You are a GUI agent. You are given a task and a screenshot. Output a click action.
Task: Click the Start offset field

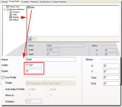111,77
